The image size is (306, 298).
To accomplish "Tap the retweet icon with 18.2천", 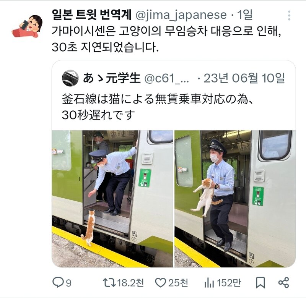I will [109, 283].
